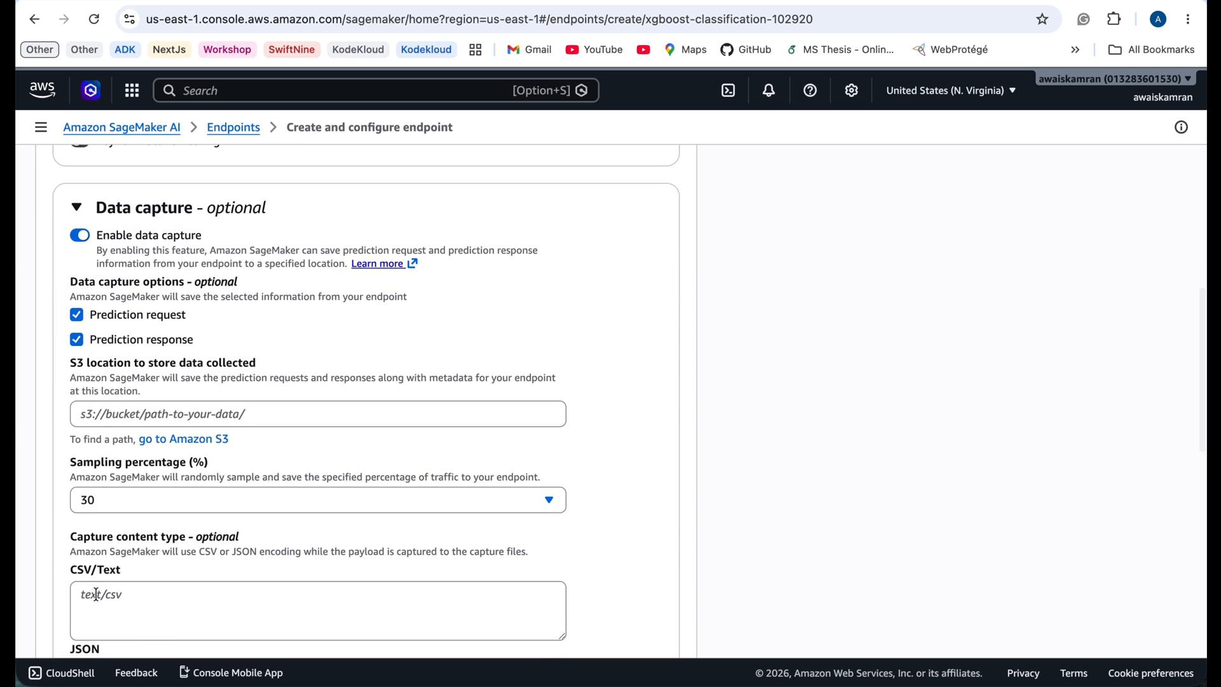Image resolution: width=1221 pixels, height=687 pixels.
Task: Open the browser extensions puzzle icon
Action: [x=1114, y=19]
